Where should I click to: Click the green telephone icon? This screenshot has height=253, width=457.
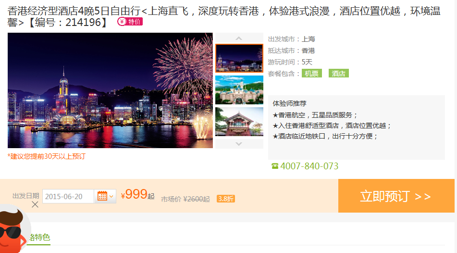click(x=275, y=166)
